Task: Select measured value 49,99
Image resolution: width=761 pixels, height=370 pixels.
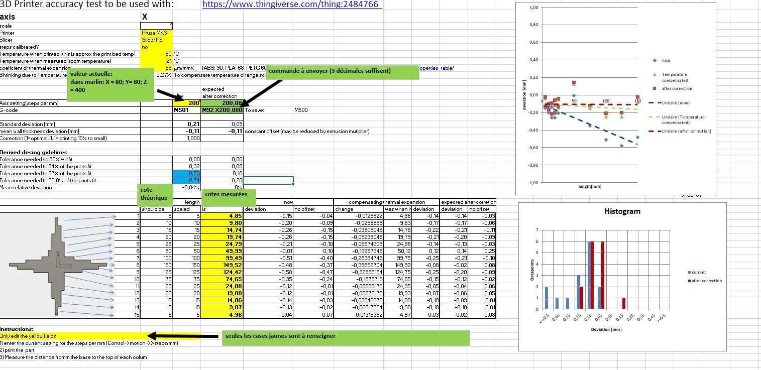Action: pos(222,251)
